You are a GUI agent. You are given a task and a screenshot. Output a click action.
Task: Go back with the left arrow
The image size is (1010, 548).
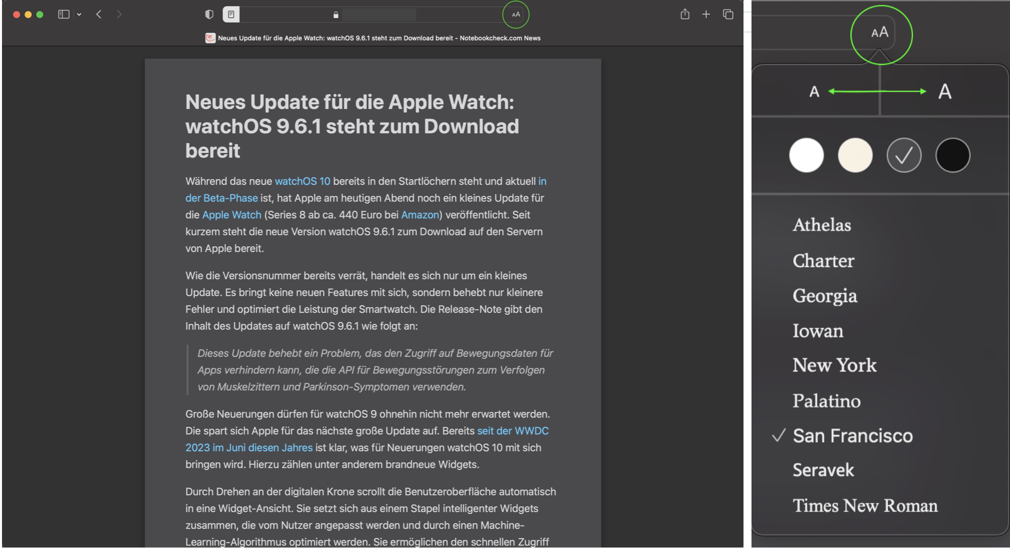point(99,14)
